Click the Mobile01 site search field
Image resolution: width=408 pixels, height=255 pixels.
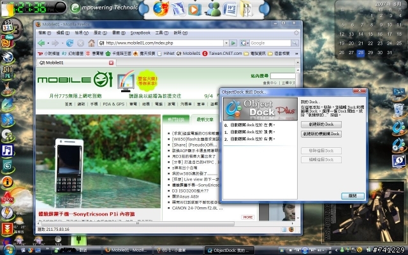point(282,76)
